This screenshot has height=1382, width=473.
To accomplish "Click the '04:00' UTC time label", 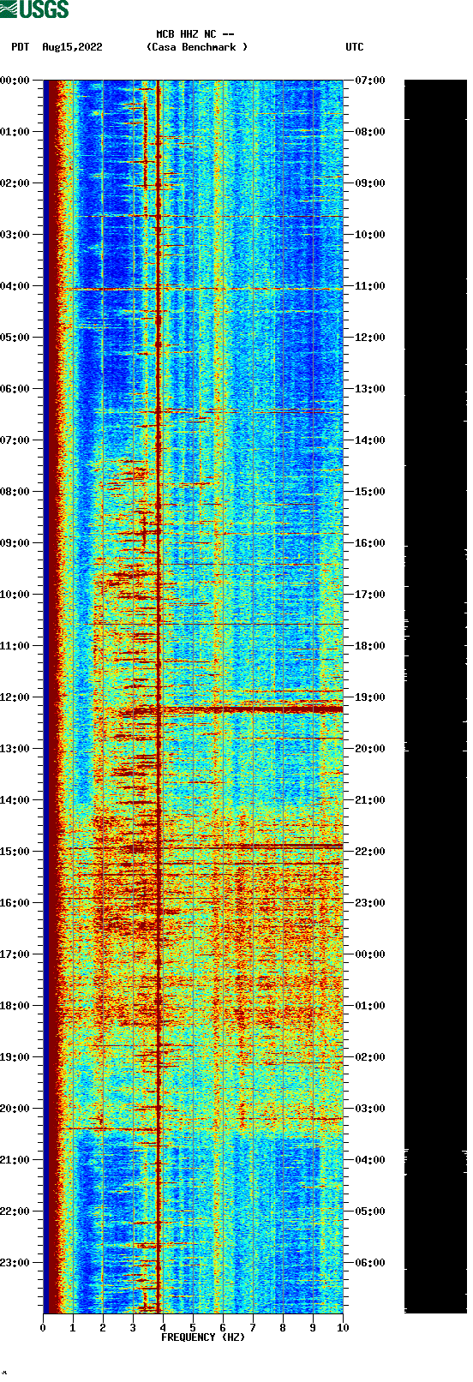I will click(x=370, y=1160).
